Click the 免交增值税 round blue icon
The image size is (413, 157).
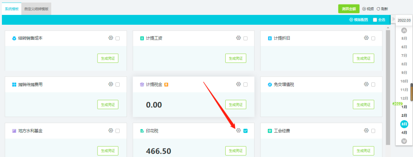270,85
